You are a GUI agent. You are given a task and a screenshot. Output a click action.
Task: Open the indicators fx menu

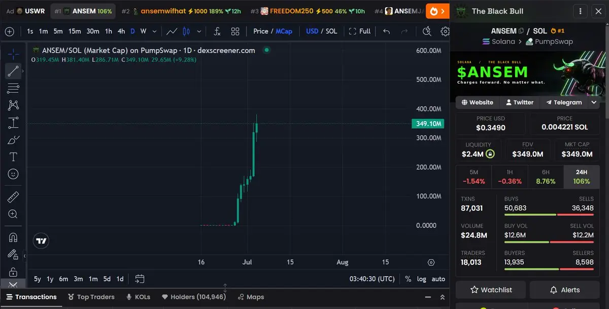217,31
